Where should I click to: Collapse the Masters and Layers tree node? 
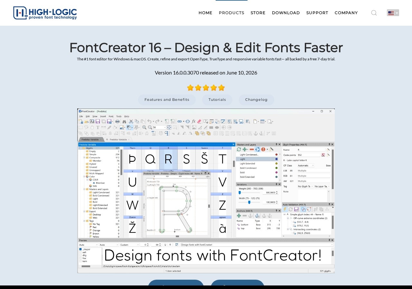click(x=84, y=189)
